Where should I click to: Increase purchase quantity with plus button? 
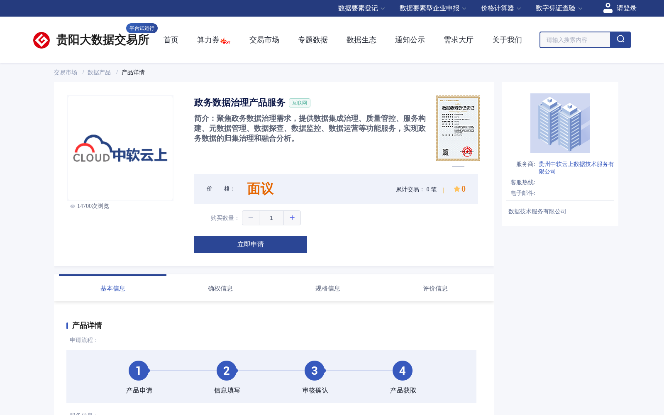[292, 218]
